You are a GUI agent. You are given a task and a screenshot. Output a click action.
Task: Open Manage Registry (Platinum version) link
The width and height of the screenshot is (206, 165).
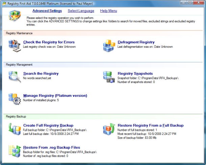[x=55, y=96]
